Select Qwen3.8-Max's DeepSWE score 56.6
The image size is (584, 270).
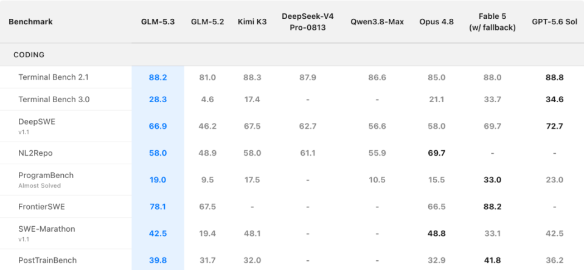click(377, 126)
